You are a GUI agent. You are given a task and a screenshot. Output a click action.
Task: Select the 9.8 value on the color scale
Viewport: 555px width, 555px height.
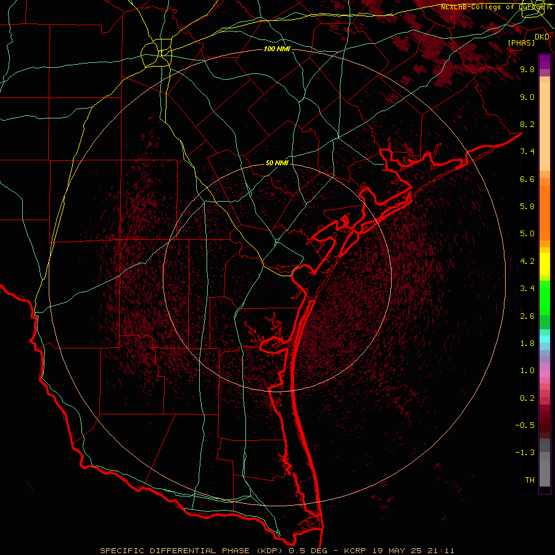pos(527,70)
